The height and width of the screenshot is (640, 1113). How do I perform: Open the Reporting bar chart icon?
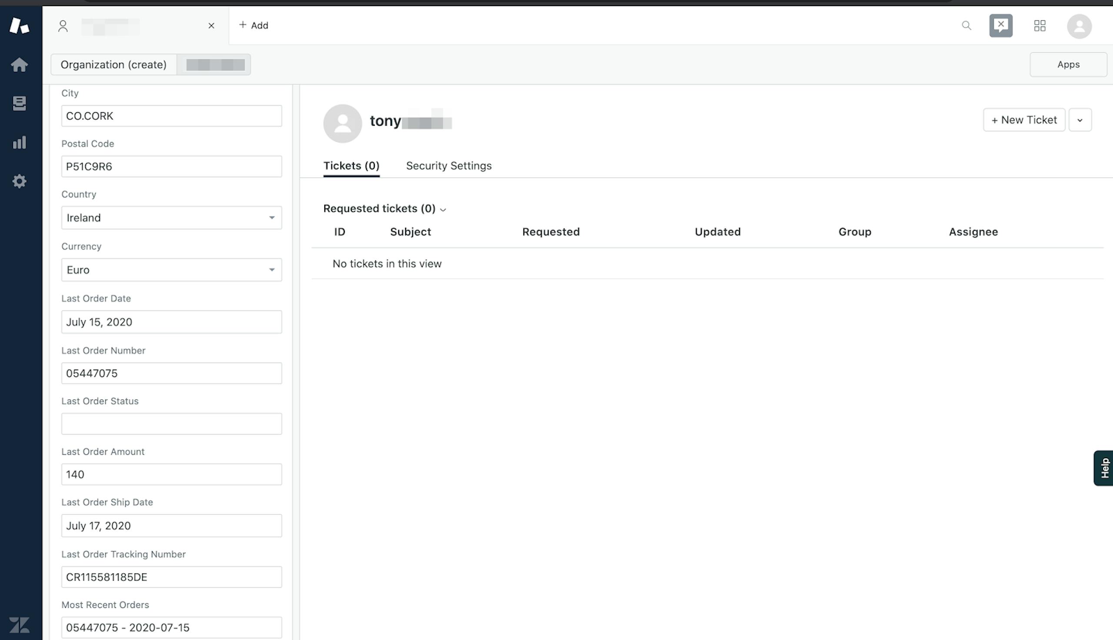(19, 142)
